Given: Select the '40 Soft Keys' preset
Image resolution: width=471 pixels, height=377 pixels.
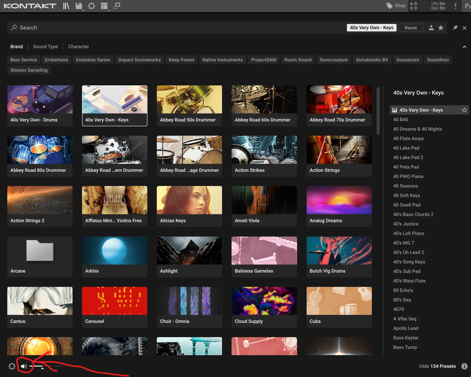Looking at the screenshot, I should [406, 195].
